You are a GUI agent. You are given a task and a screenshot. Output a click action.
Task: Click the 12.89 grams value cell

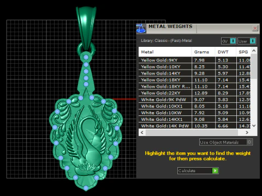(204, 93)
